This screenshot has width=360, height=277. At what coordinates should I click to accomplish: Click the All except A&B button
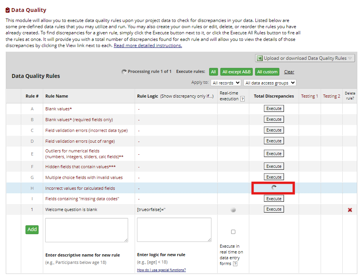tap(236, 72)
